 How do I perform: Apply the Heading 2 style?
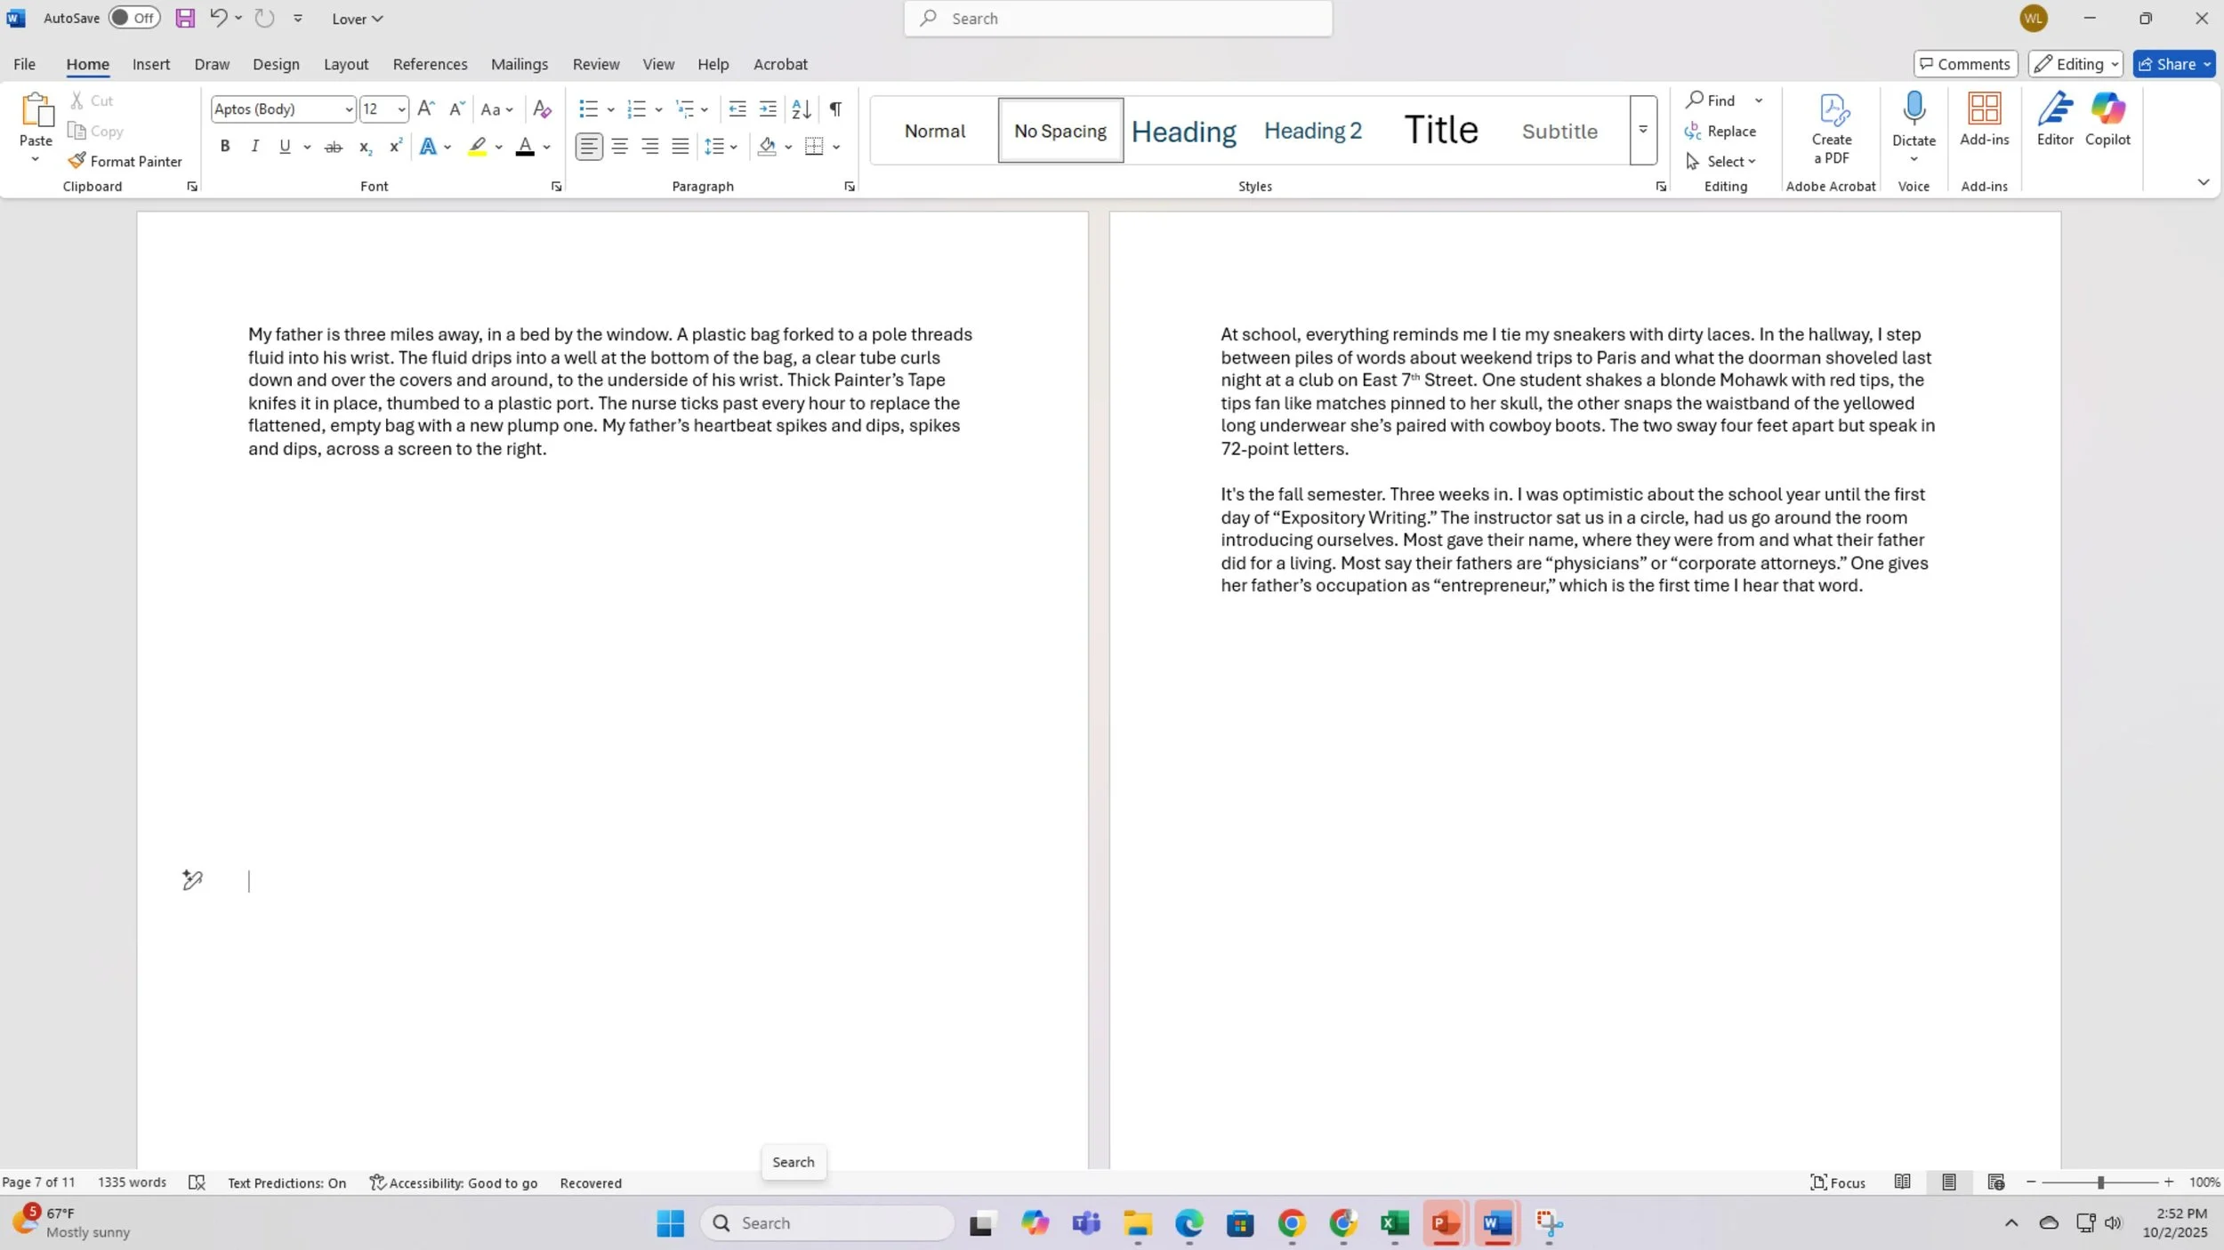[1312, 131]
